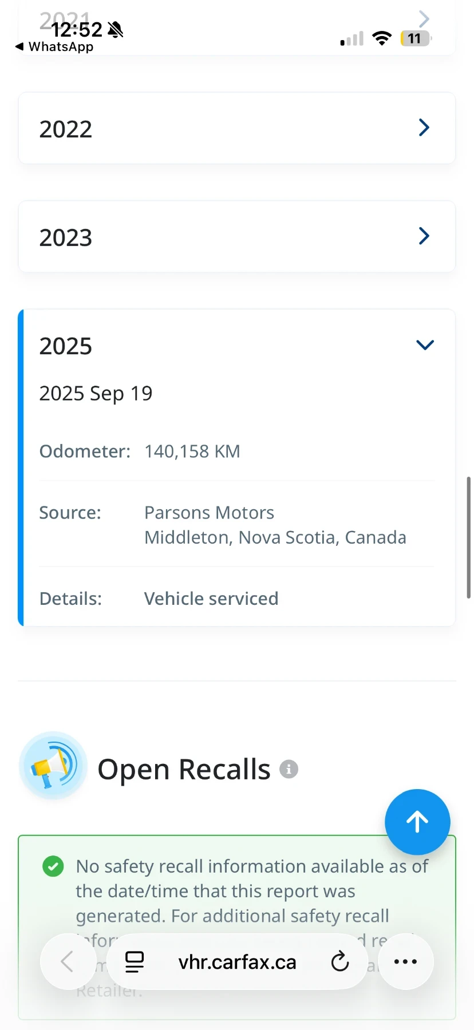The image size is (474, 1030).
Task: Tap the 2025 year heading
Action: (x=66, y=346)
